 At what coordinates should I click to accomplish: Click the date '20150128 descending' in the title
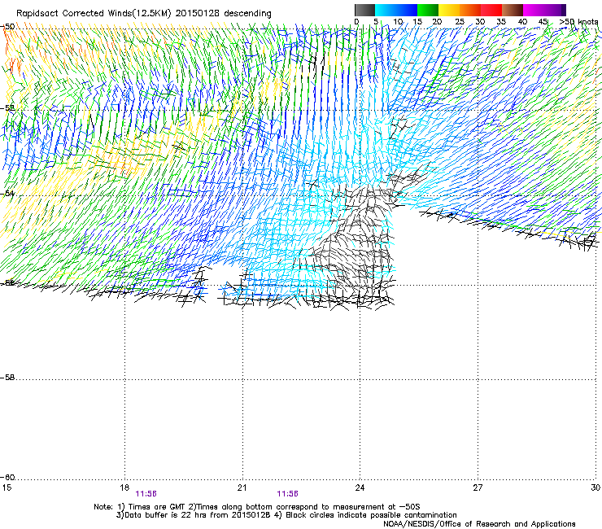coord(224,14)
